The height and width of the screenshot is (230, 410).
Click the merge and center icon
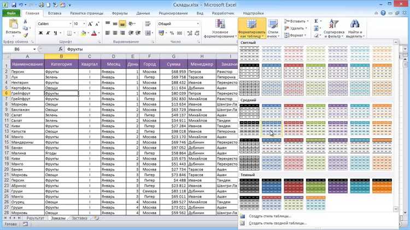[148, 33]
